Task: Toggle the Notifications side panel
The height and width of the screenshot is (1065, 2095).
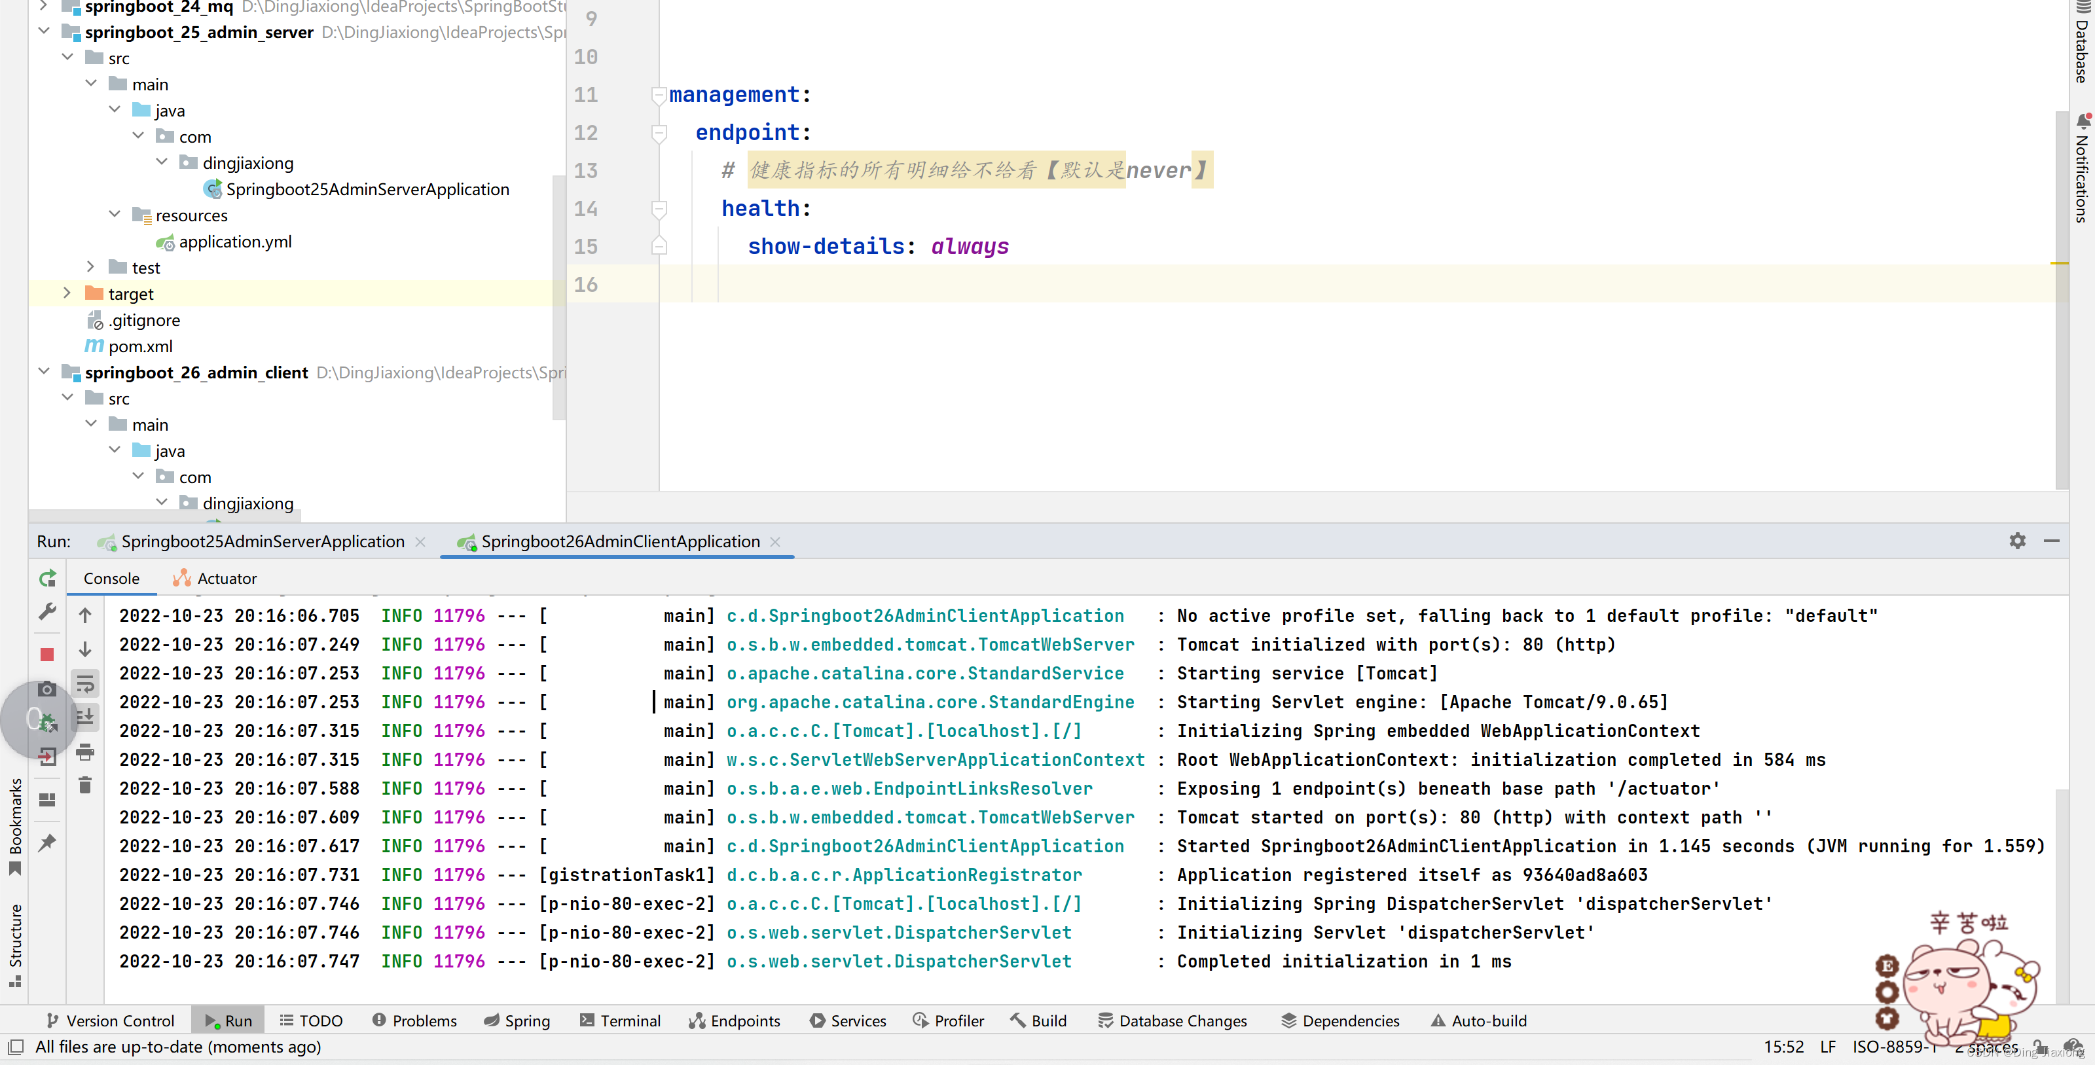Action: click(x=2081, y=168)
